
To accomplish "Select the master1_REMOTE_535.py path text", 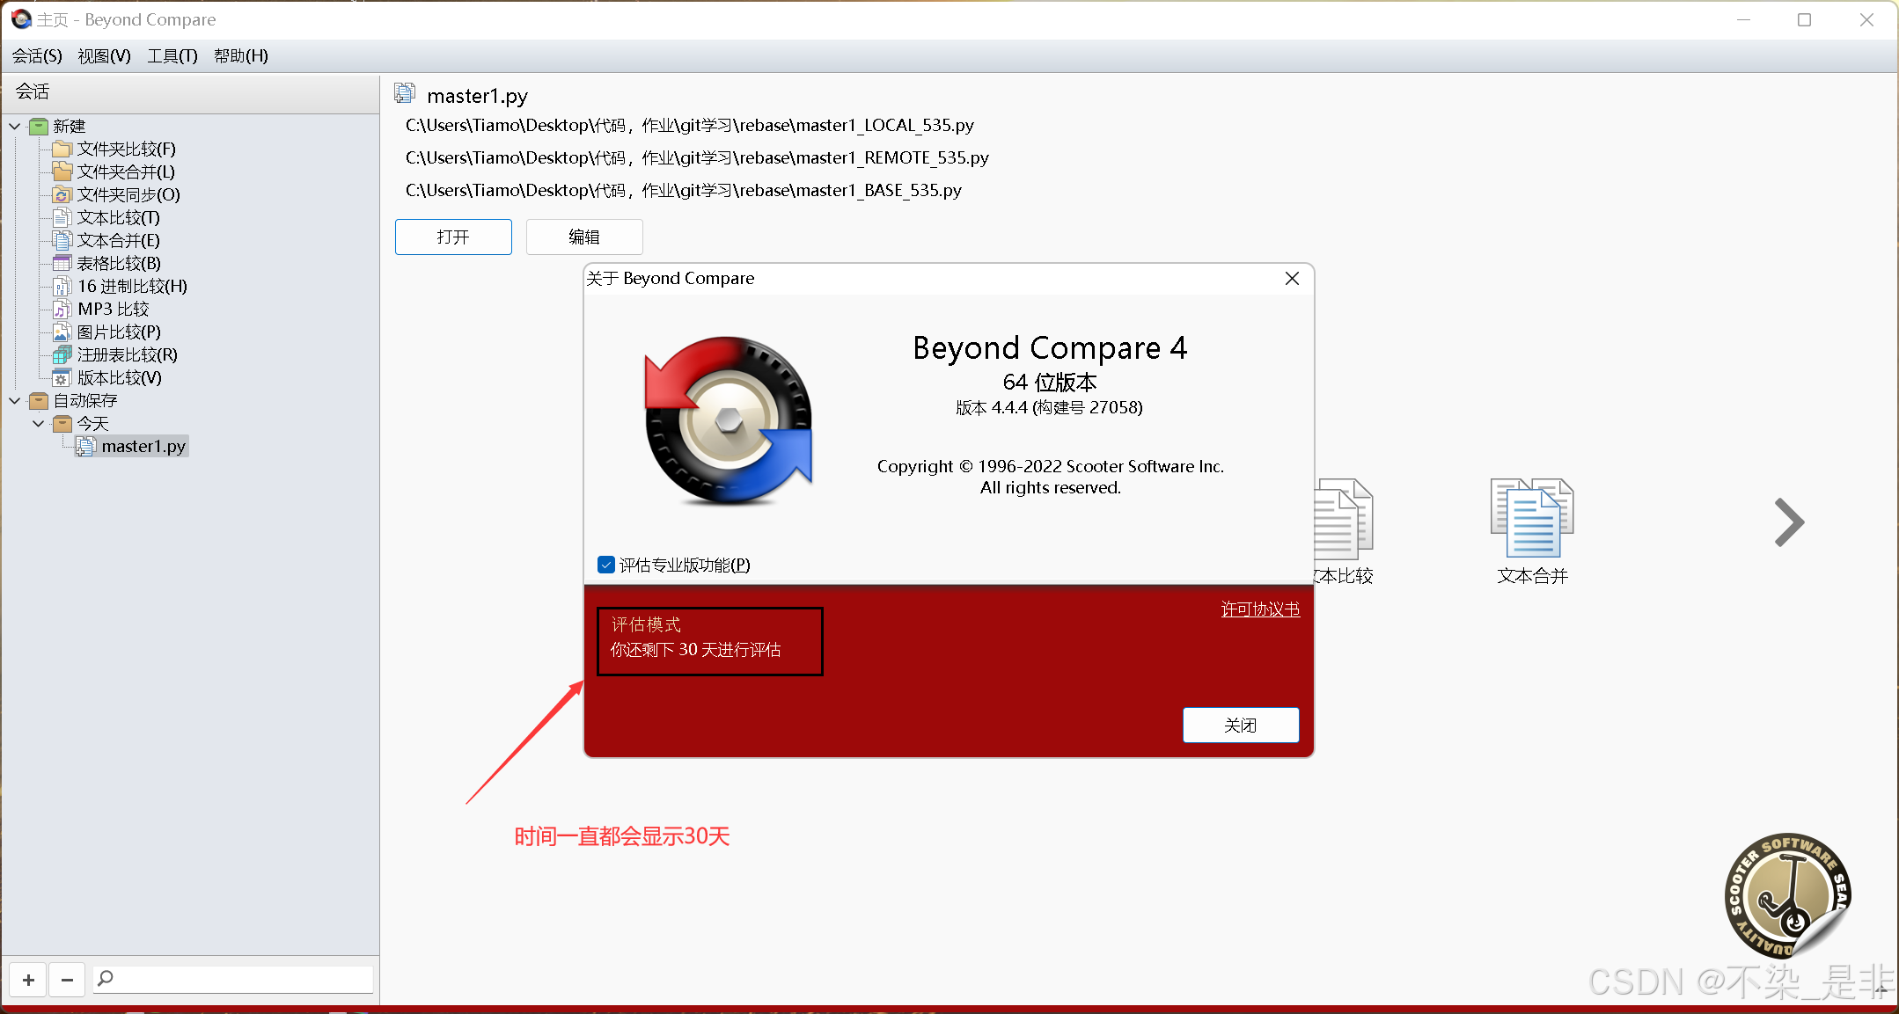I will pos(697,157).
